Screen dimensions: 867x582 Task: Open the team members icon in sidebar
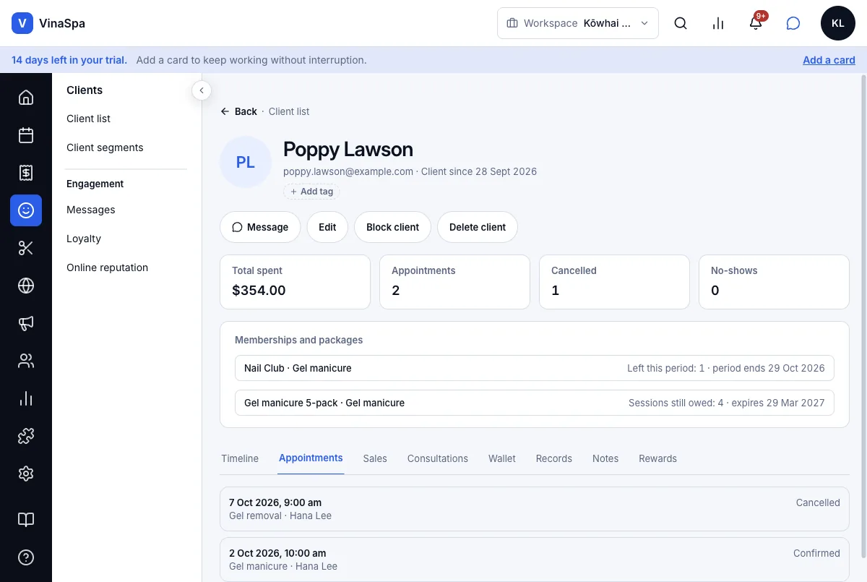(26, 361)
